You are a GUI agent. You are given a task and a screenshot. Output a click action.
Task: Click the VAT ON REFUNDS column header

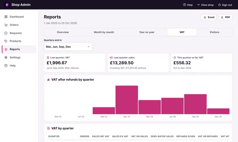[x=208, y=136]
